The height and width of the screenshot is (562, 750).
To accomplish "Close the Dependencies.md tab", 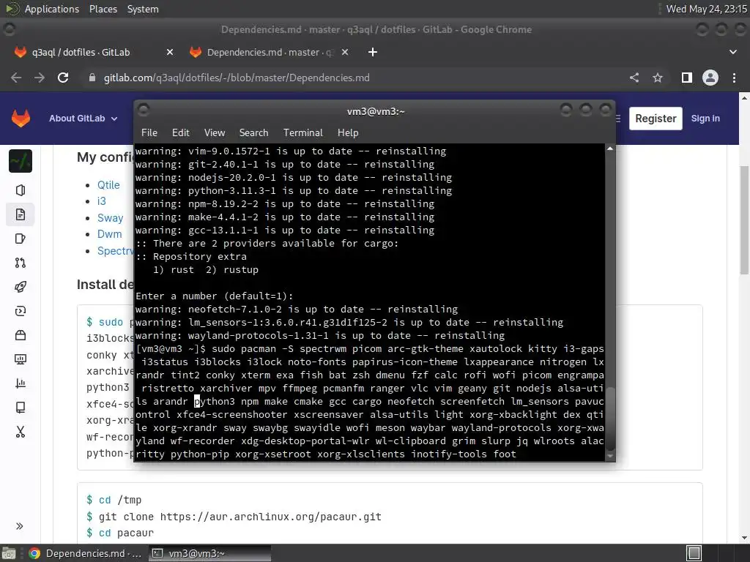I will tap(345, 52).
